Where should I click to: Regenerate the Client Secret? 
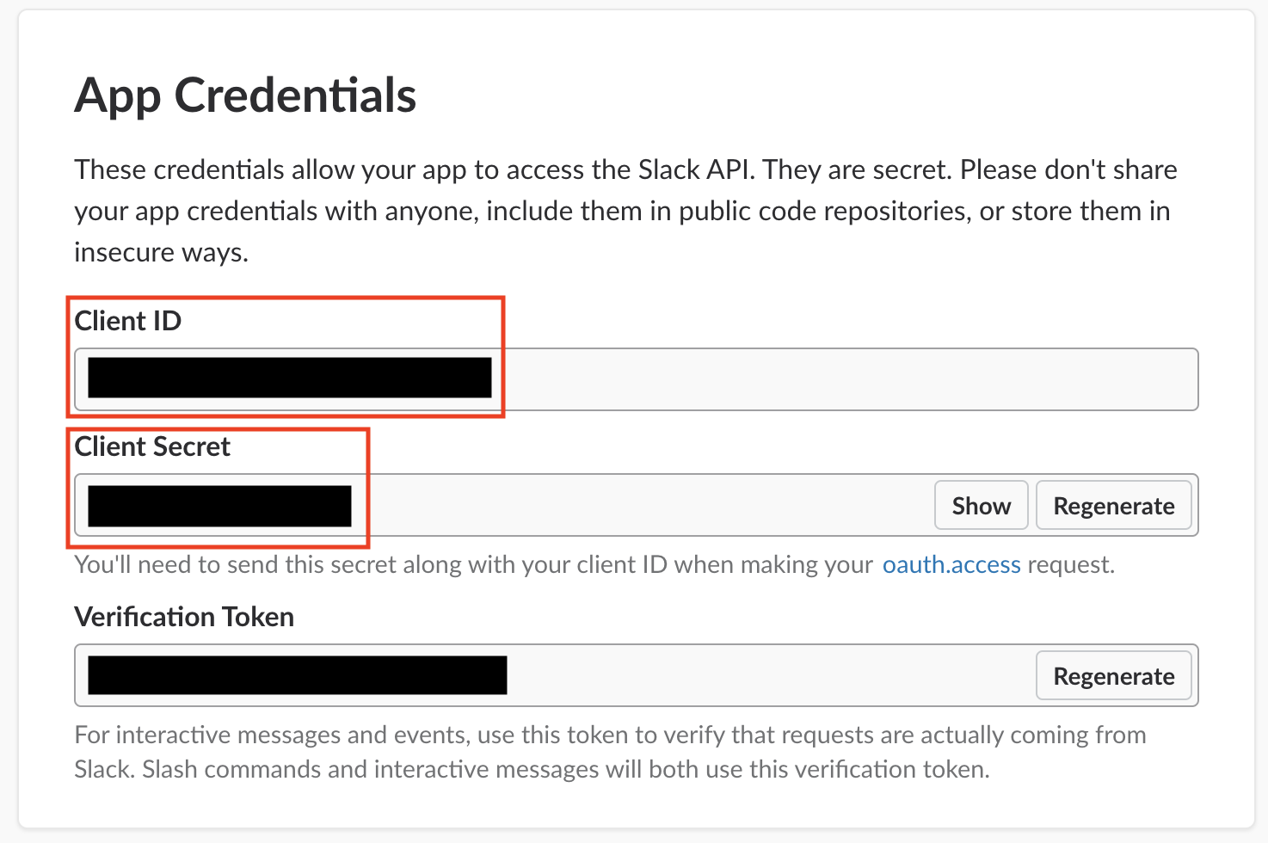pyautogui.click(x=1113, y=506)
